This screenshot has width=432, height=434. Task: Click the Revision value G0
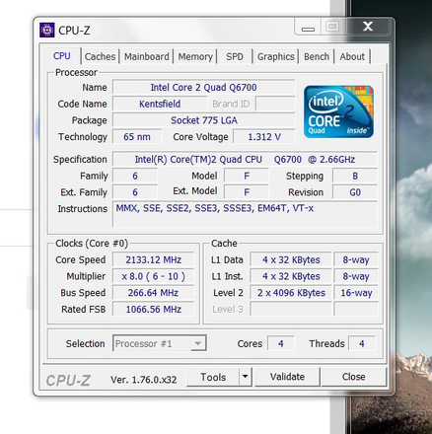tap(355, 192)
